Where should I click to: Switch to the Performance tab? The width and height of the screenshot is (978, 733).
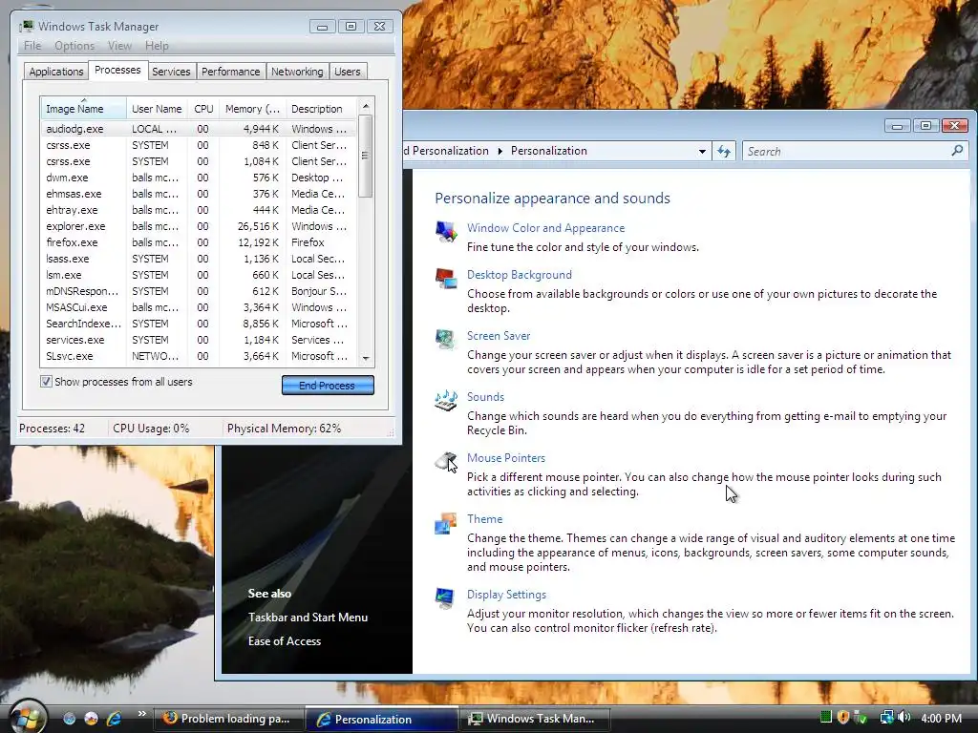pos(230,72)
